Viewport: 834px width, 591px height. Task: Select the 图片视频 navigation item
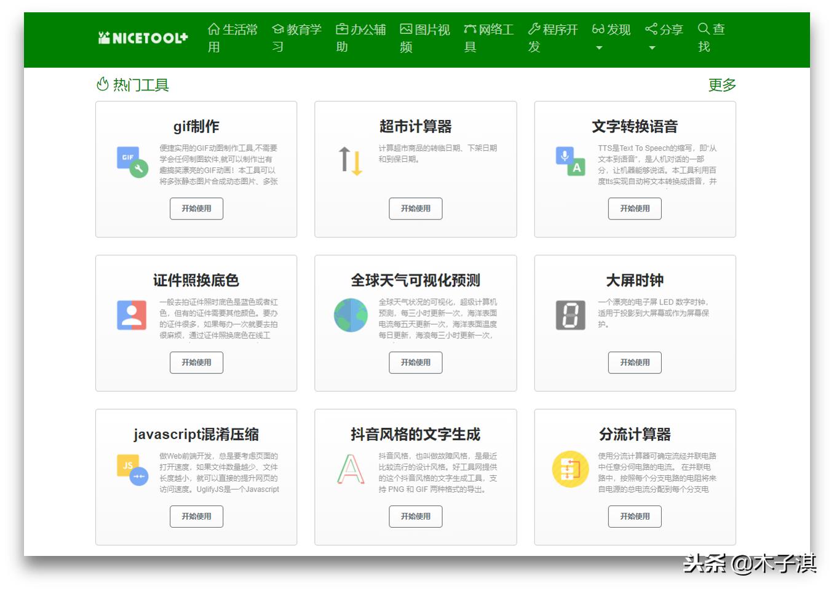point(426,38)
